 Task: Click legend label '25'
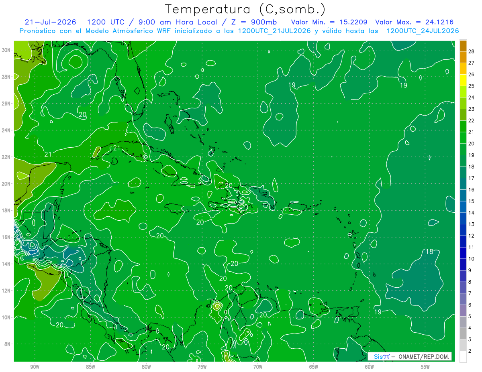tap(472, 86)
